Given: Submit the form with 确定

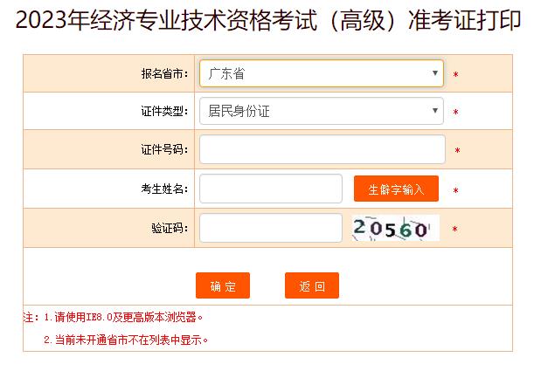Looking at the screenshot, I should tap(223, 285).
